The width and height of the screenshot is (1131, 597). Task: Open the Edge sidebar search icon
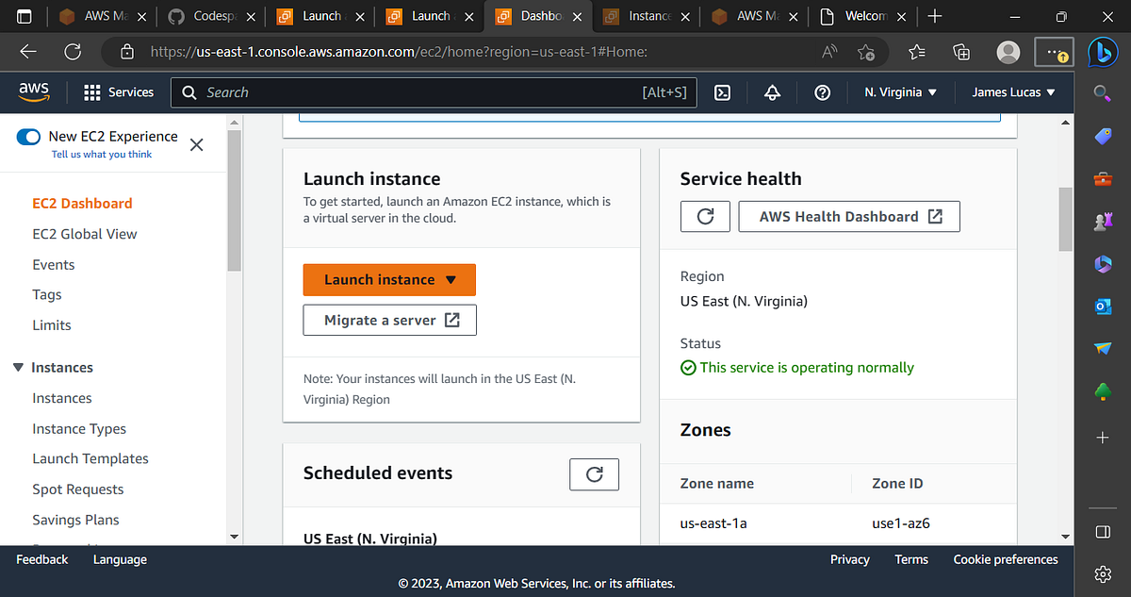click(1103, 93)
